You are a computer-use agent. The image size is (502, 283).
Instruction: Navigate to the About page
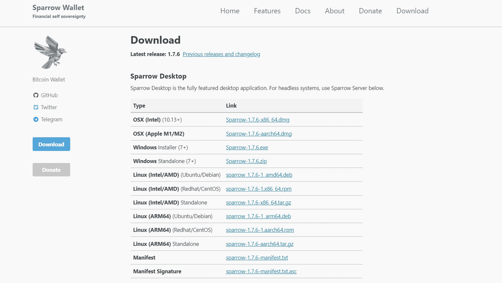click(335, 11)
